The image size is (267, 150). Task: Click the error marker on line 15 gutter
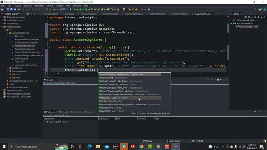coord(44,70)
